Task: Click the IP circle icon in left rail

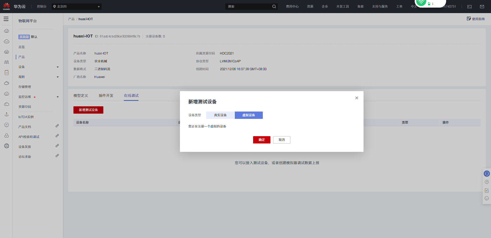Action: (x=7, y=125)
